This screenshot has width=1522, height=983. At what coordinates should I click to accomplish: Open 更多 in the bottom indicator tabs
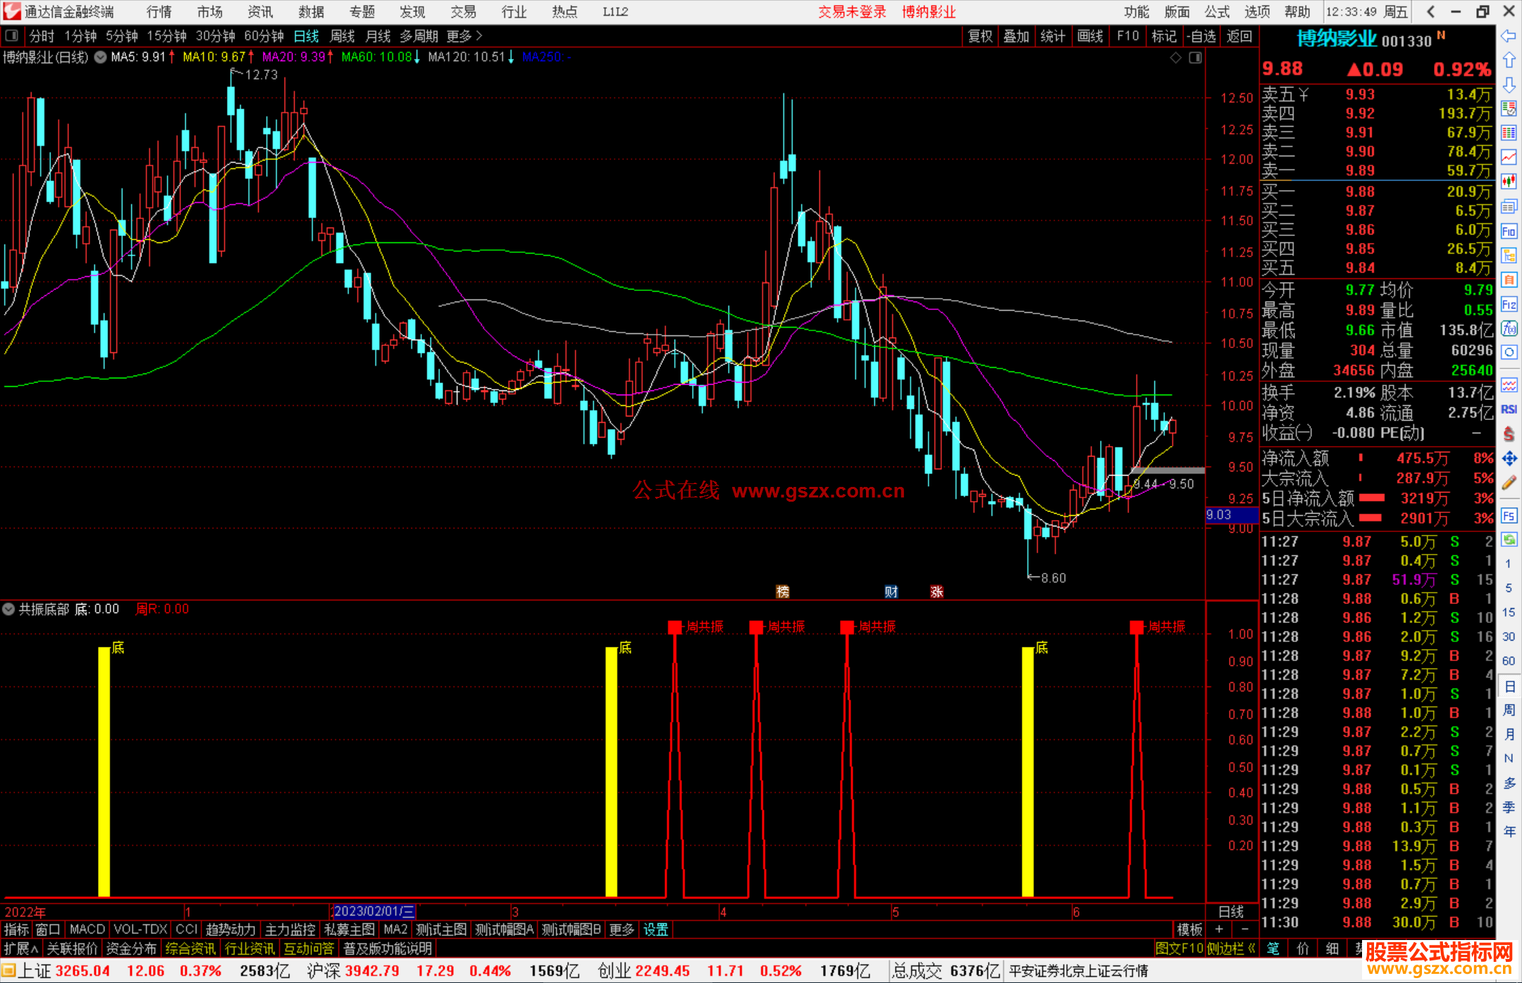(621, 929)
